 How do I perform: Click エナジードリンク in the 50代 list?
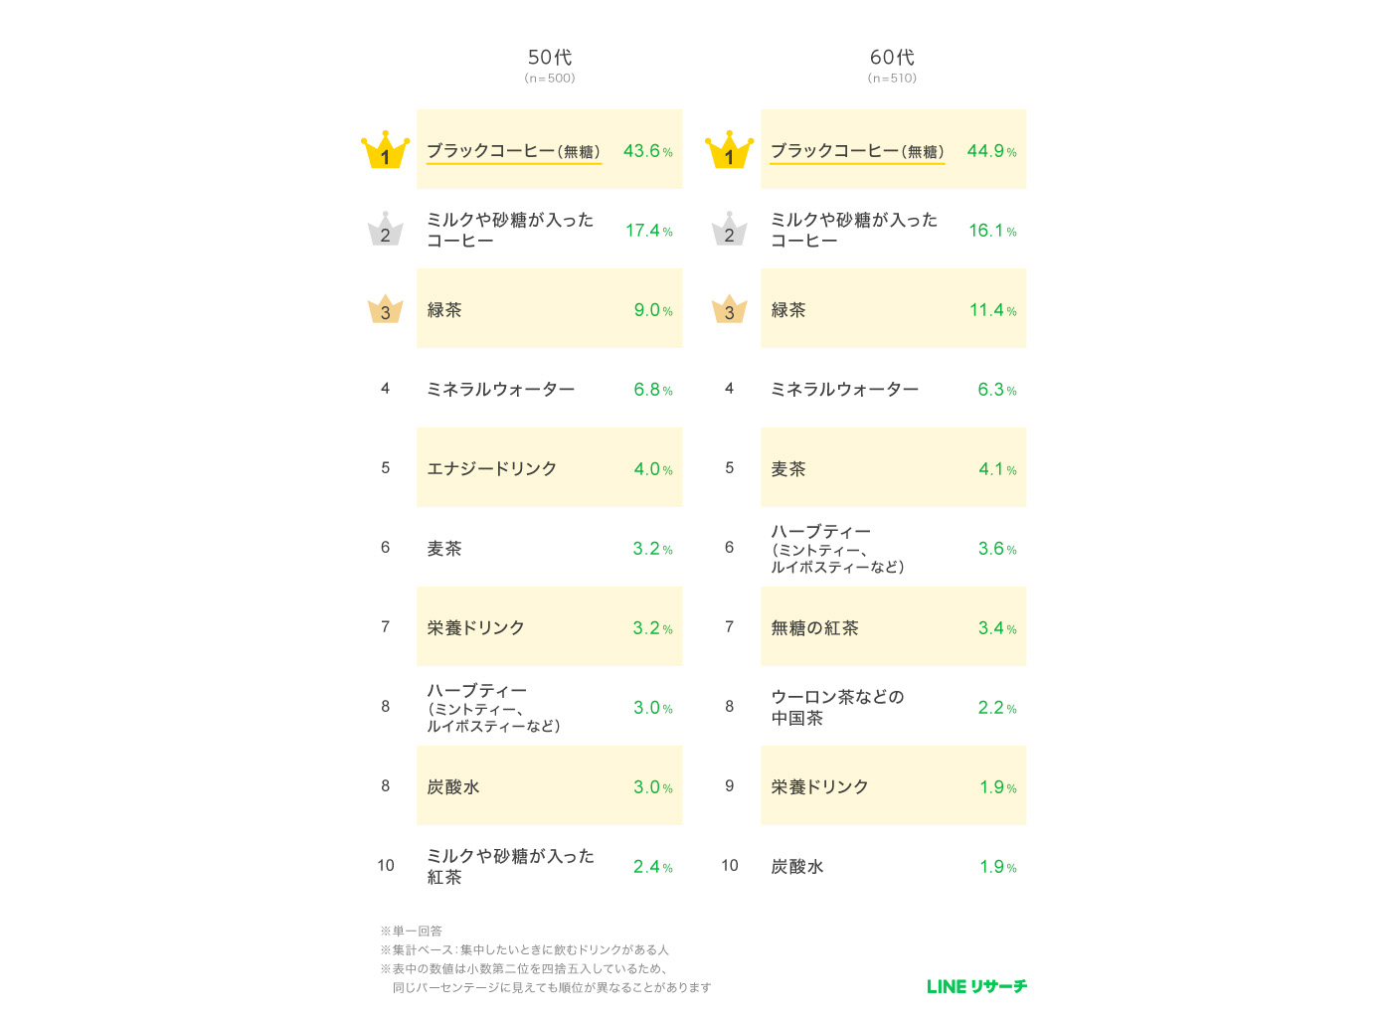(491, 468)
